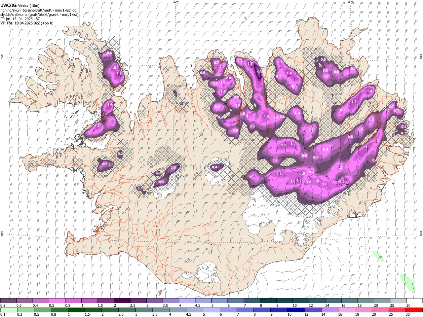Click the 'UWC/IG: Vindur (10m)' title line
The image size is (423, 317).
click(20, 6)
